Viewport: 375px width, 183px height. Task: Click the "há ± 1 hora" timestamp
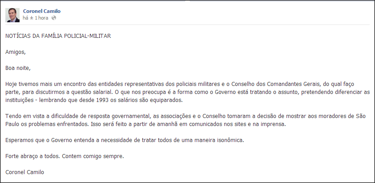(x=36, y=18)
